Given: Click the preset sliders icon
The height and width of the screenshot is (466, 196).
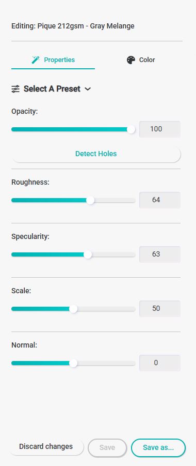Looking at the screenshot, I should click(15, 89).
